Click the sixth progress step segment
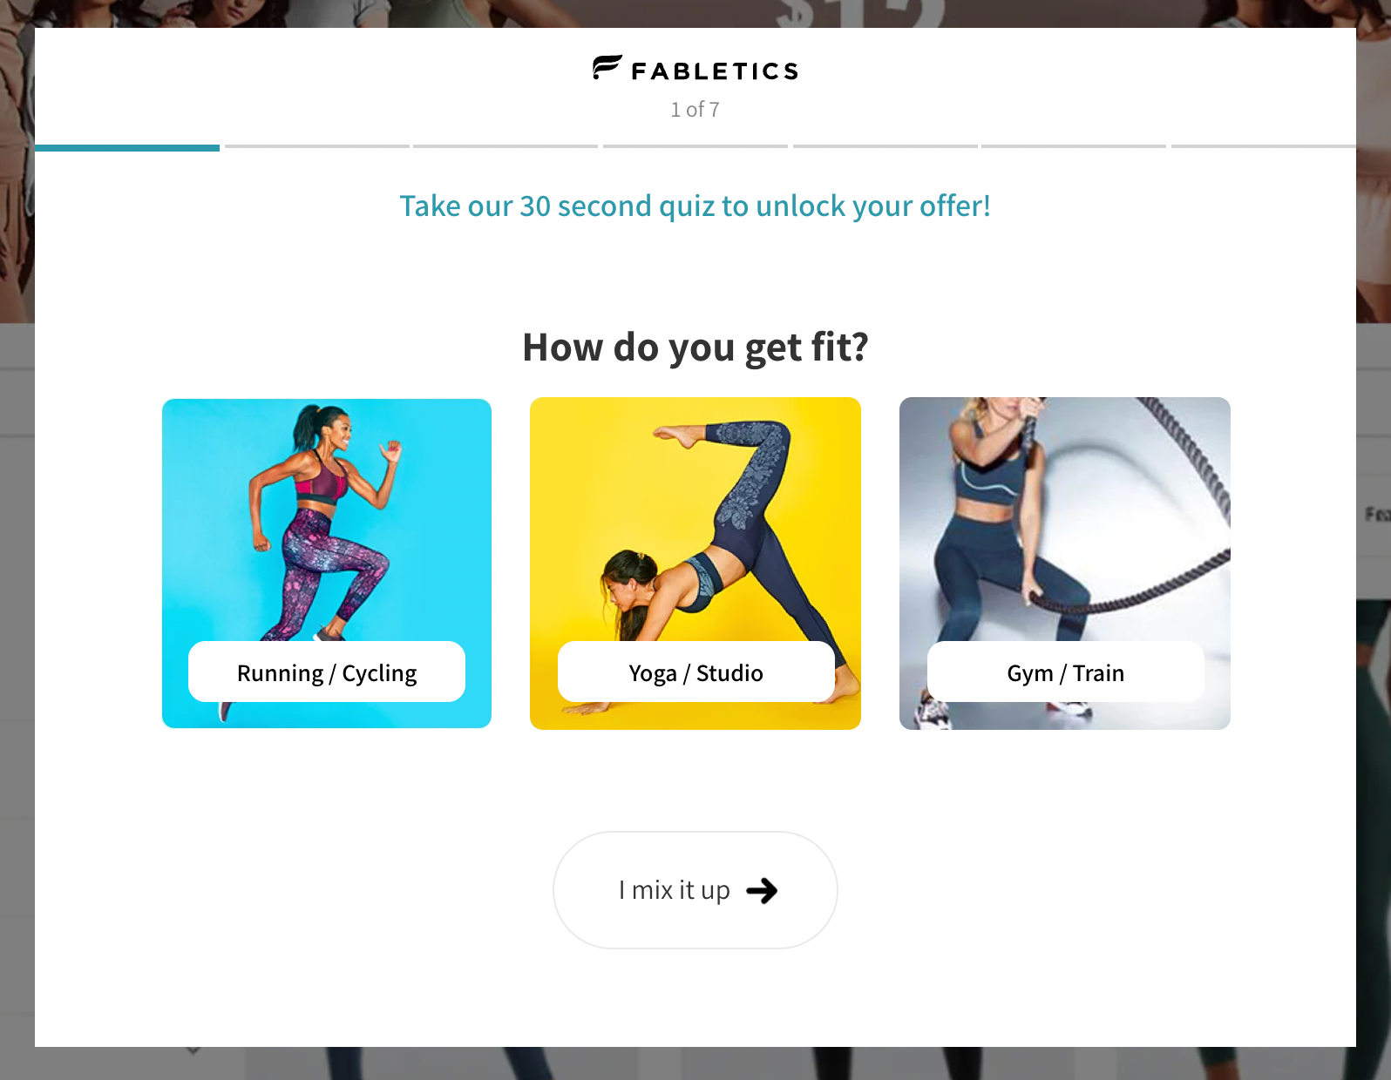Screen dimensions: 1391x1080 (1074, 146)
